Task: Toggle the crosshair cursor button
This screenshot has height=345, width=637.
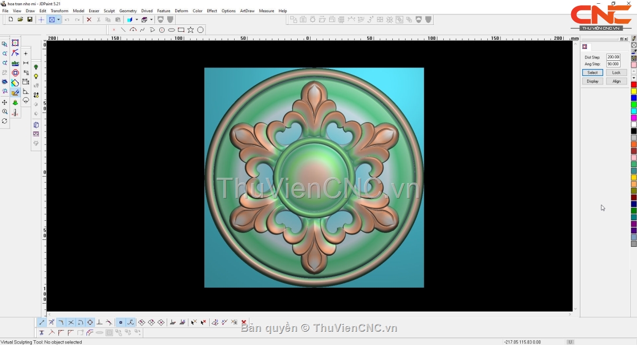Action: click(41, 20)
